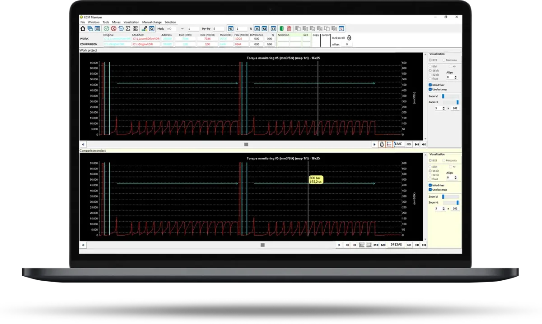Click the Sigma checksum toolbar icon
The width and height of the screenshot is (542, 324).
(x=128, y=28)
